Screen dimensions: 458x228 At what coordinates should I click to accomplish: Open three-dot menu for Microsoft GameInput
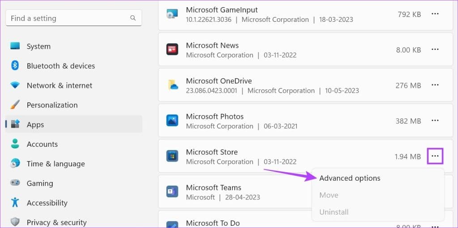point(435,14)
